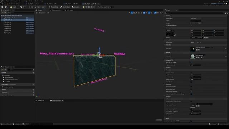
Task: Open the Window menu
Action: point(31,1)
